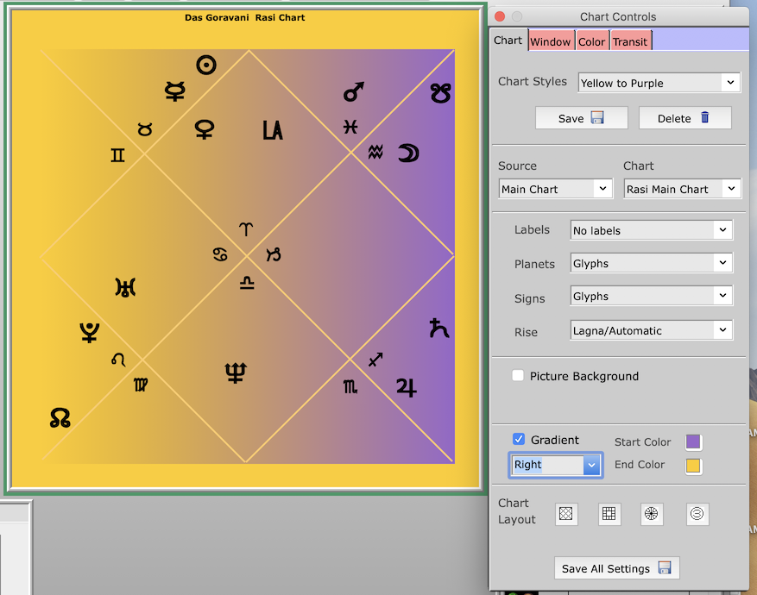
Task: Click the Save All Settings button
Action: pos(616,568)
